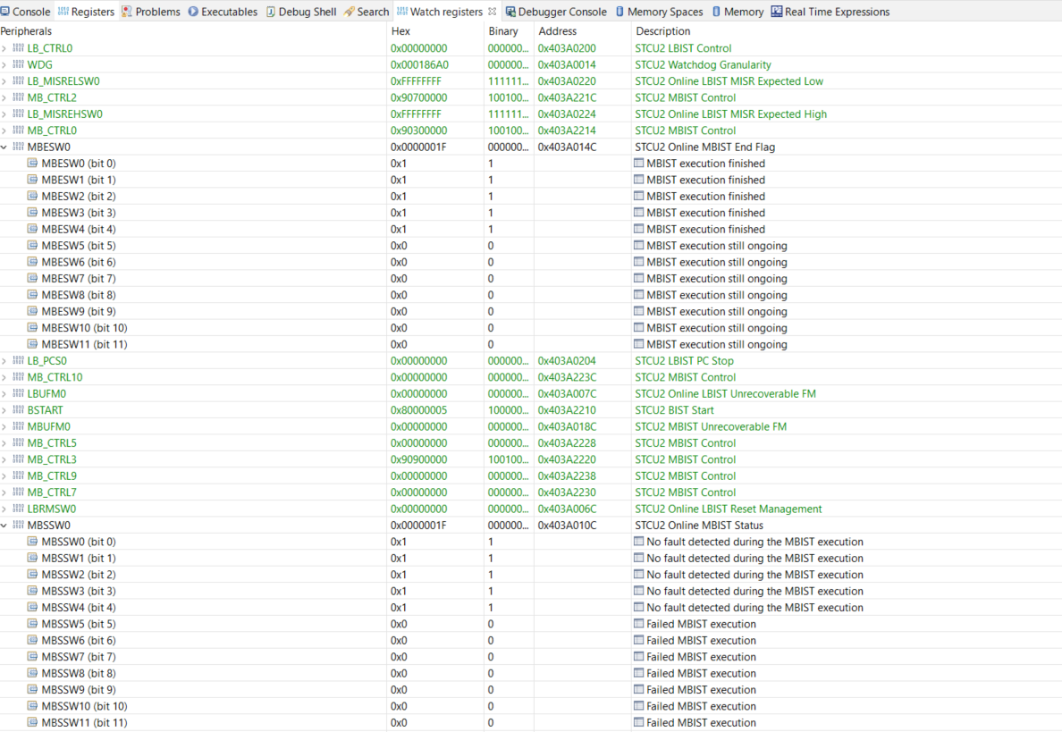Toggle the checkbox for MBSSW0 no fault detected
Viewport: 1062px width, 732px height.
click(638, 542)
